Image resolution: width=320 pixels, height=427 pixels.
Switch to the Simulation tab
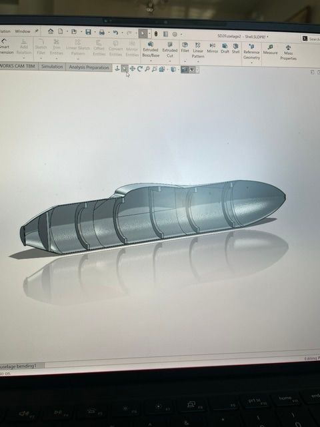[x=52, y=67]
